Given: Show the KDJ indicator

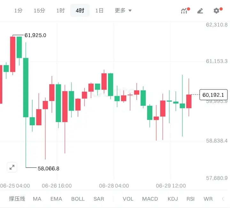Looking at the screenshot, I should tap(172, 199).
